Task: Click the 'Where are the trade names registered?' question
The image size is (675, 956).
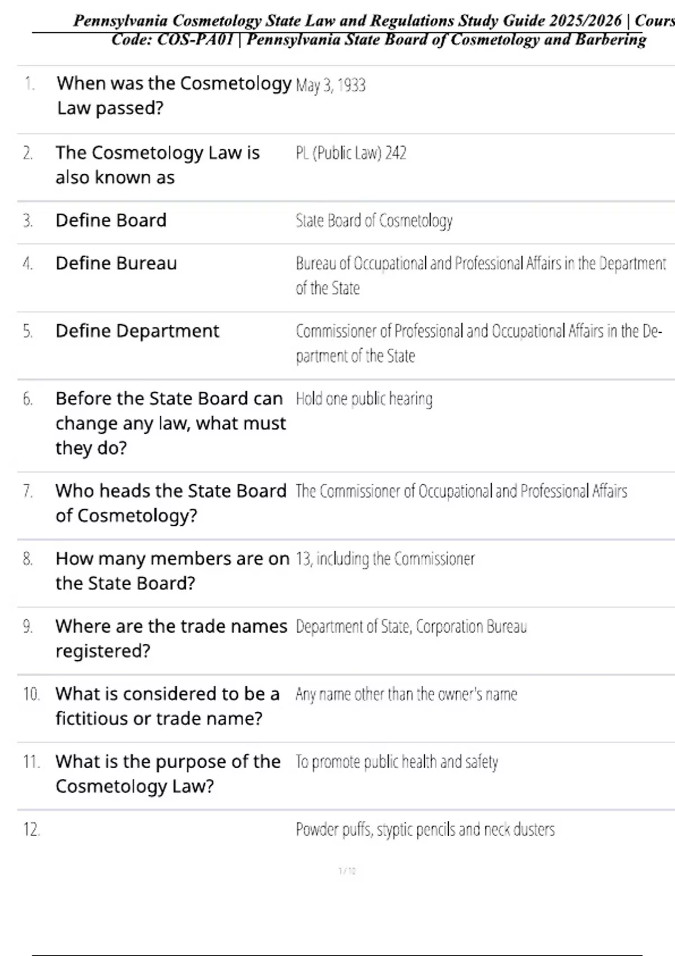Action: 171,638
